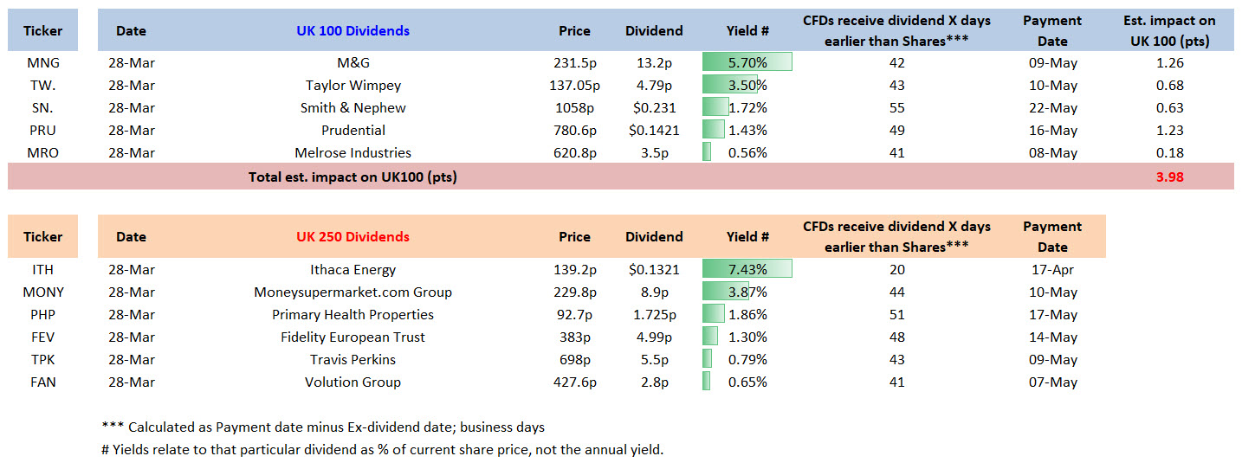Click the dividend value $0.231
Viewport: 1242px width, 469px height.
click(654, 107)
